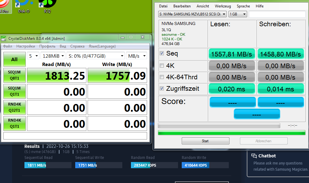Image resolution: width=309 pixels, height=183 pixels.
Task: Open the ICQ desktop shortcut
Action: click(x=47, y=7)
